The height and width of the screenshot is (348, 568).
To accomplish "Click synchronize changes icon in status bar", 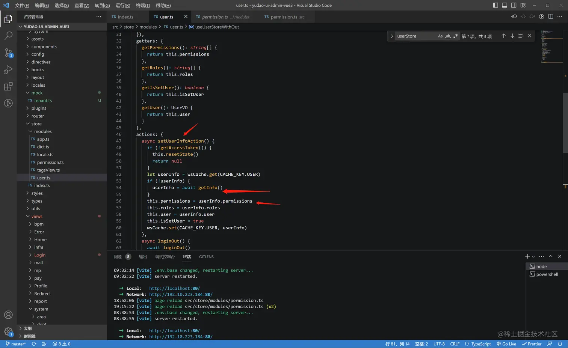I will pyautogui.click(x=34, y=344).
